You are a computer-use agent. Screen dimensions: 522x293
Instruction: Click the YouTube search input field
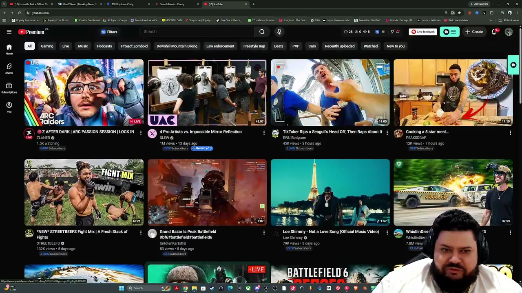(197, 32)
